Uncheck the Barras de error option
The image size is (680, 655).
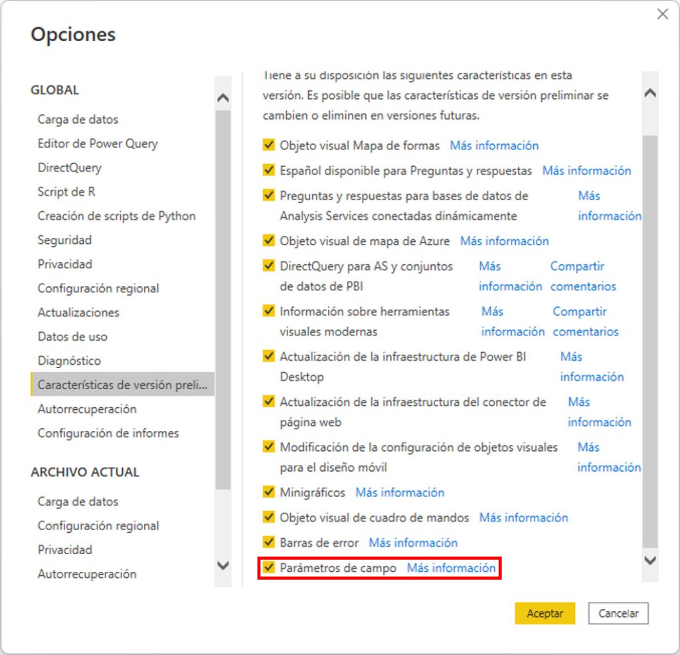269,542
